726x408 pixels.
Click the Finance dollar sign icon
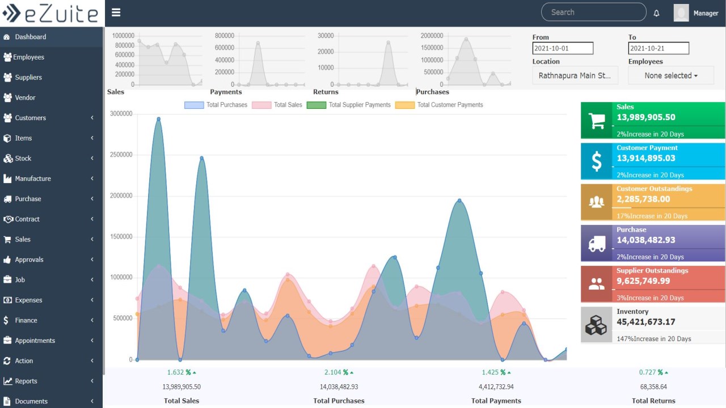coord(6,320)
